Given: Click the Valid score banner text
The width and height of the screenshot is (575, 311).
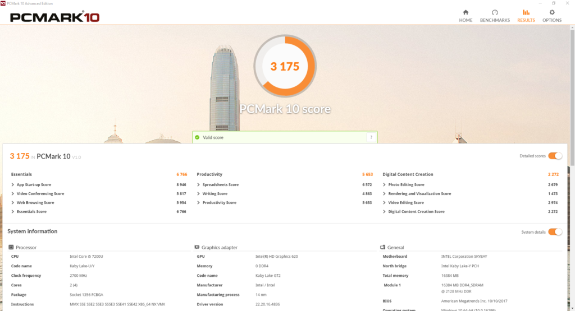Looking at the screenshot, I should click(213, 138).
